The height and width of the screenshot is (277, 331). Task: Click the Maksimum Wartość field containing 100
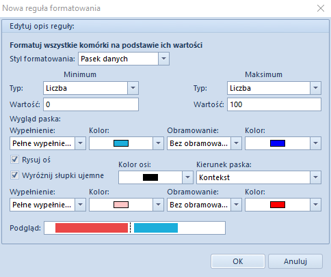(274, 104)
